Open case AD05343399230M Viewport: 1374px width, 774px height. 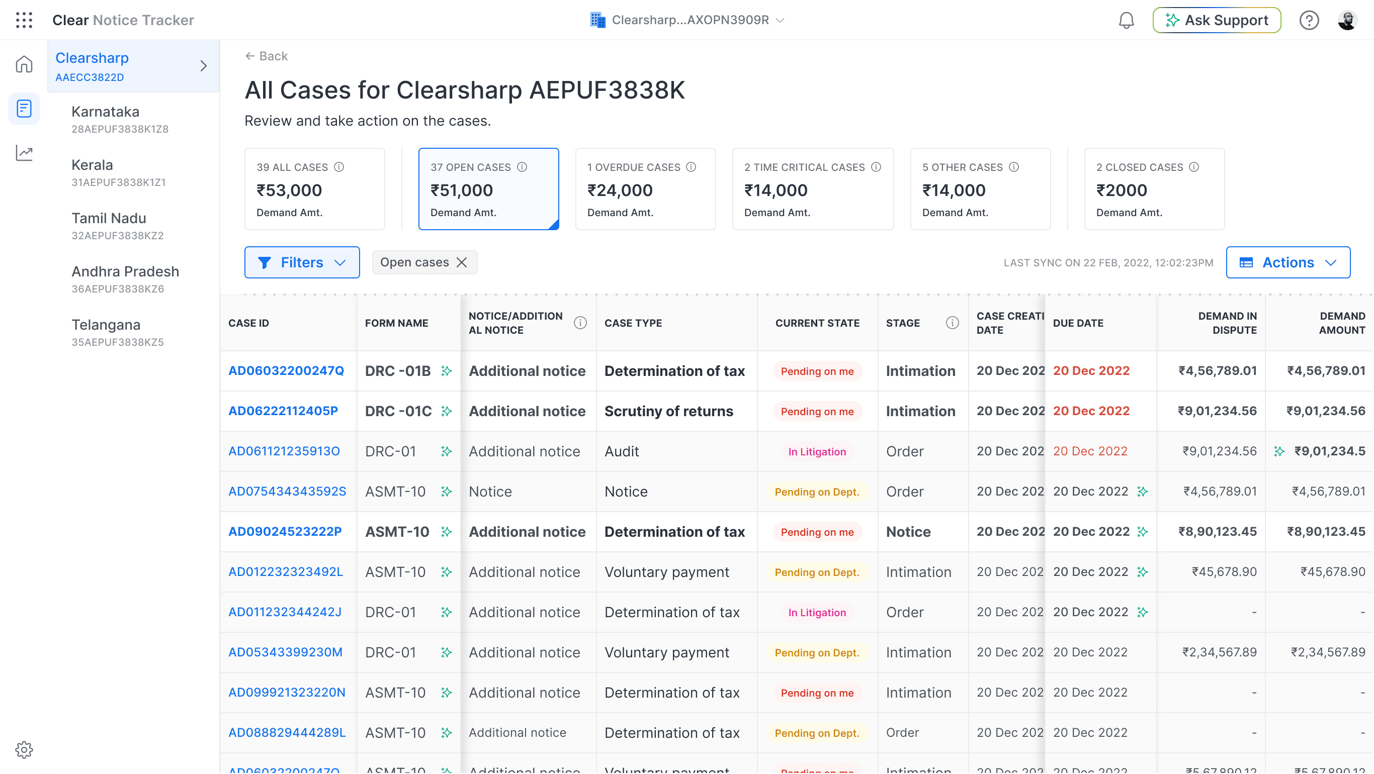click(285, 652)
